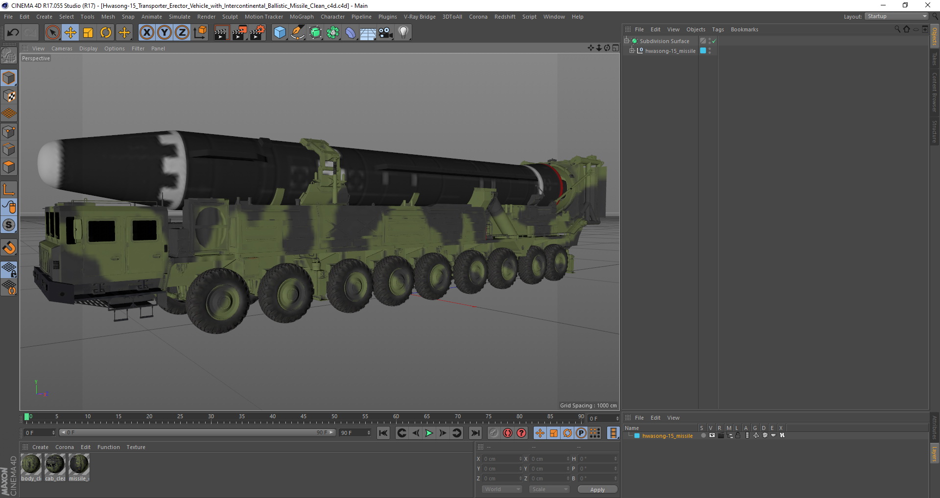Switch to Model mode
940x498 pixels.
point(9,78)
